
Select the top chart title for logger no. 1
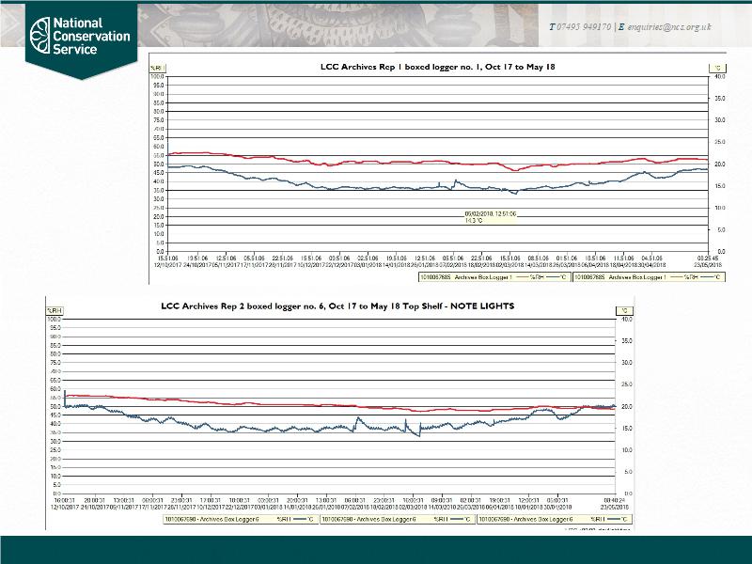[x=437, y=68]
